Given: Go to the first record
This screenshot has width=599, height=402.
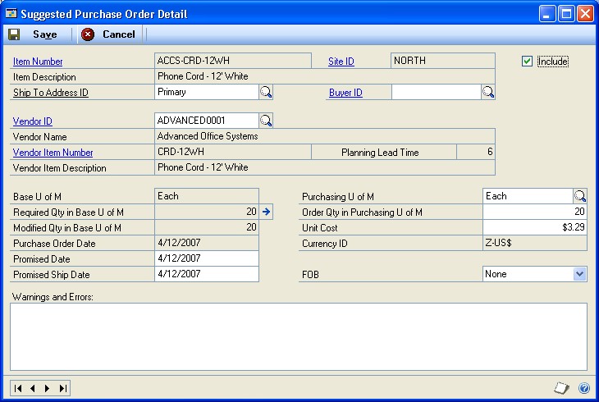Looking at the screenshot, I should pos(18,389).
